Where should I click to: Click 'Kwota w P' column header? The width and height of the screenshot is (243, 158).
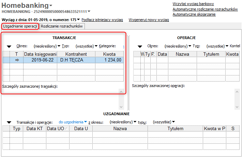(x=215, y=128)
